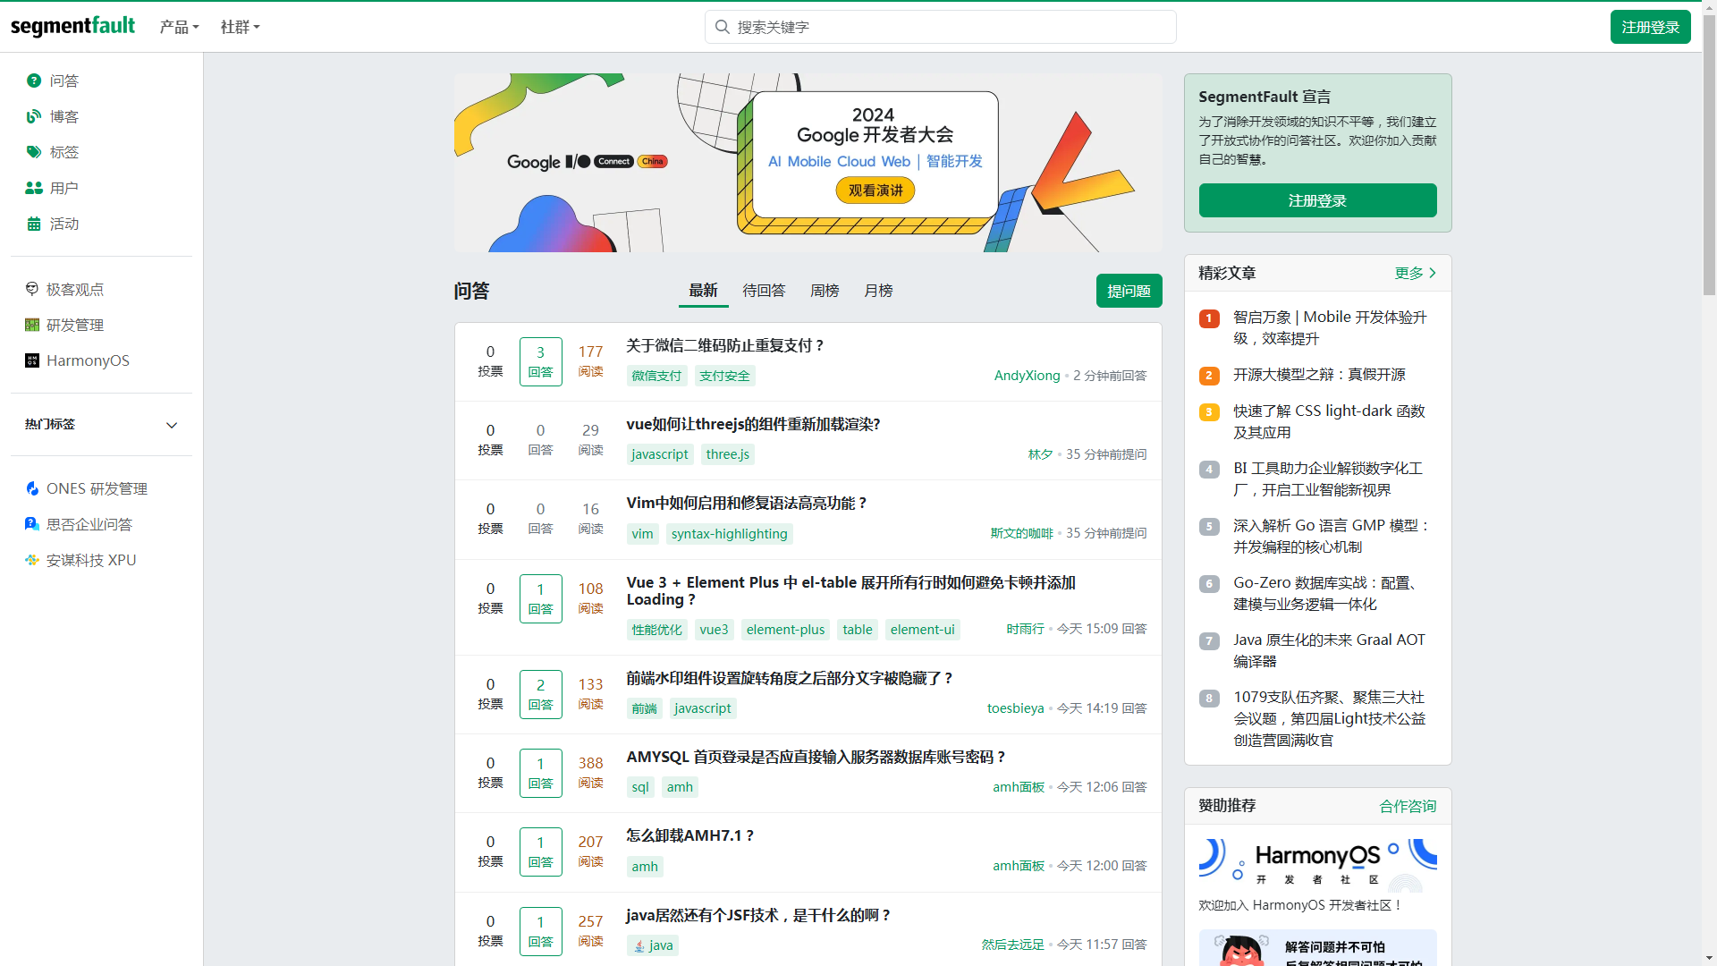Focus the 搜索关键字 search field

point(940,27)
